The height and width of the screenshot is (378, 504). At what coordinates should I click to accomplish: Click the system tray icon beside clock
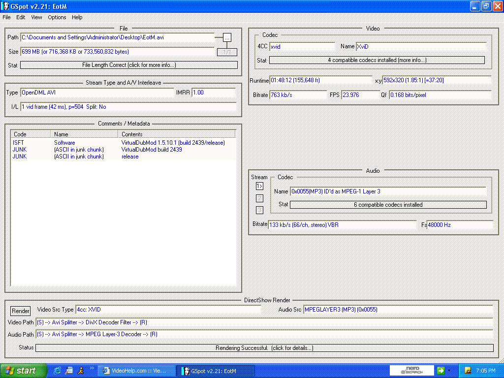(x=468, y=371)
